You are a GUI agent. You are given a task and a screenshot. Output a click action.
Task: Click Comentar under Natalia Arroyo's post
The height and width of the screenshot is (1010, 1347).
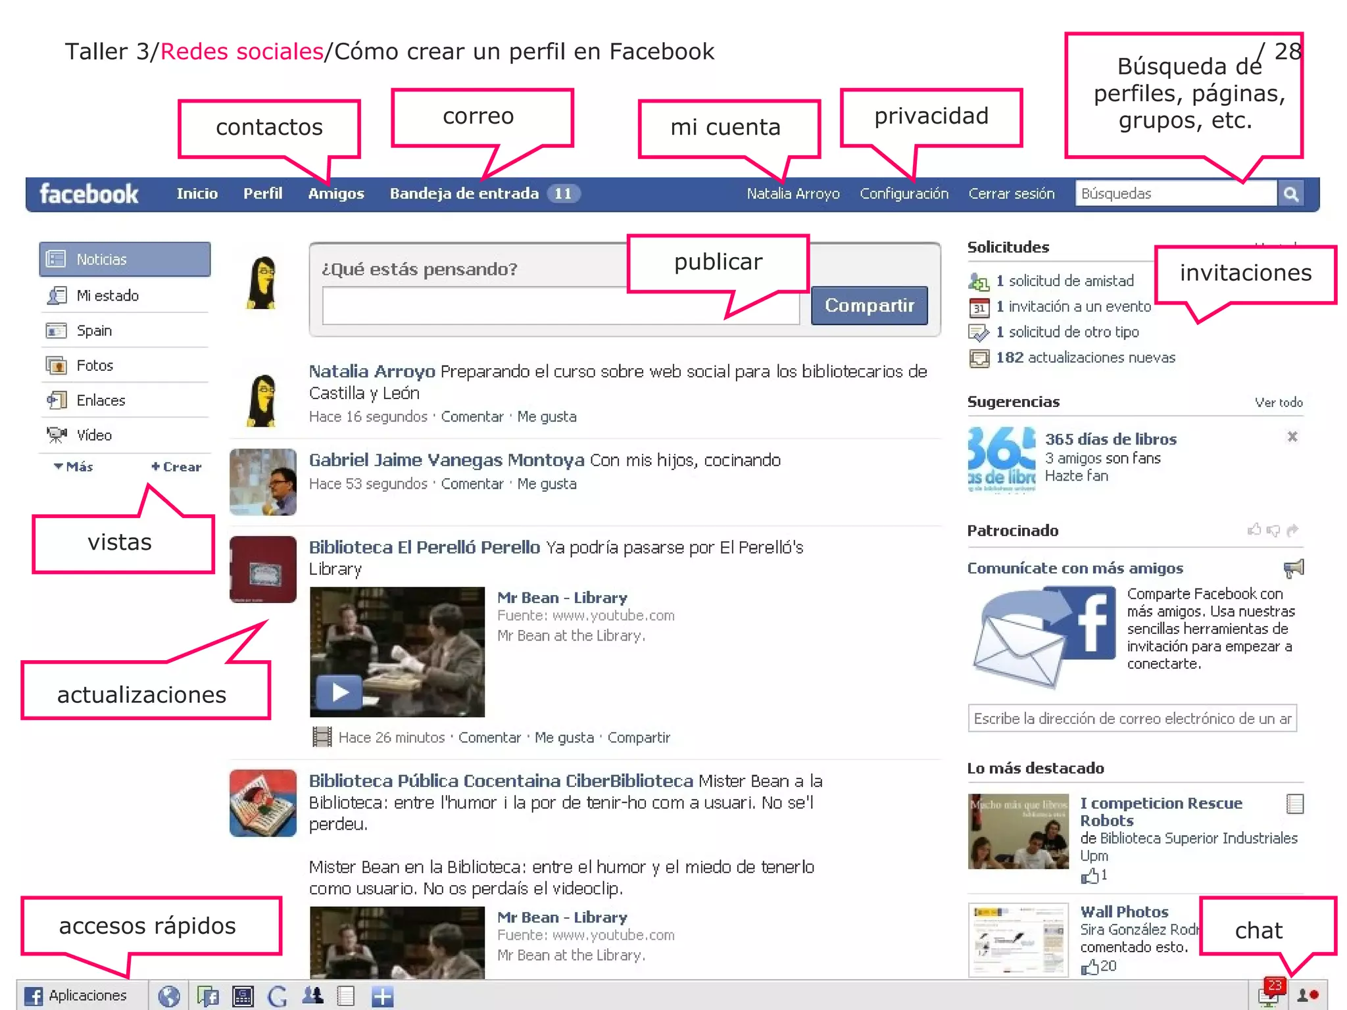coord(472,416)
